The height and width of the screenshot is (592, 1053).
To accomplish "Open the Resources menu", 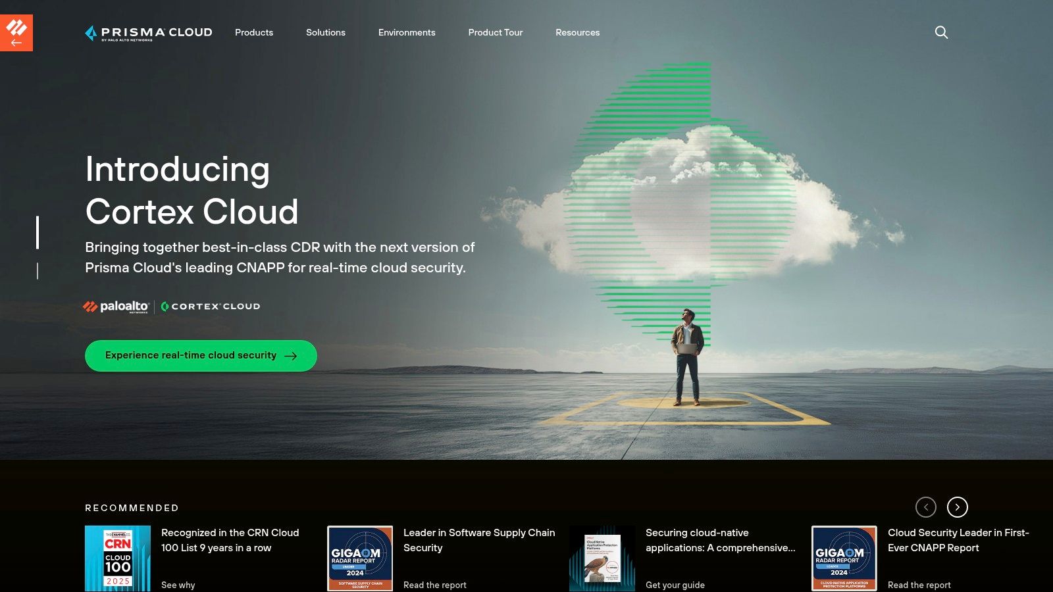I will coord(578,32).
